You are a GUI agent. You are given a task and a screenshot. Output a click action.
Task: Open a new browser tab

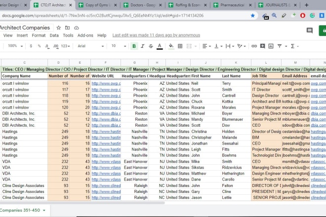click(x=306, y=5)
